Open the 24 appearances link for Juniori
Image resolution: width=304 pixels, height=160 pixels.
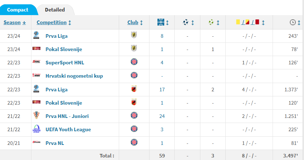(x=162, y=116)
